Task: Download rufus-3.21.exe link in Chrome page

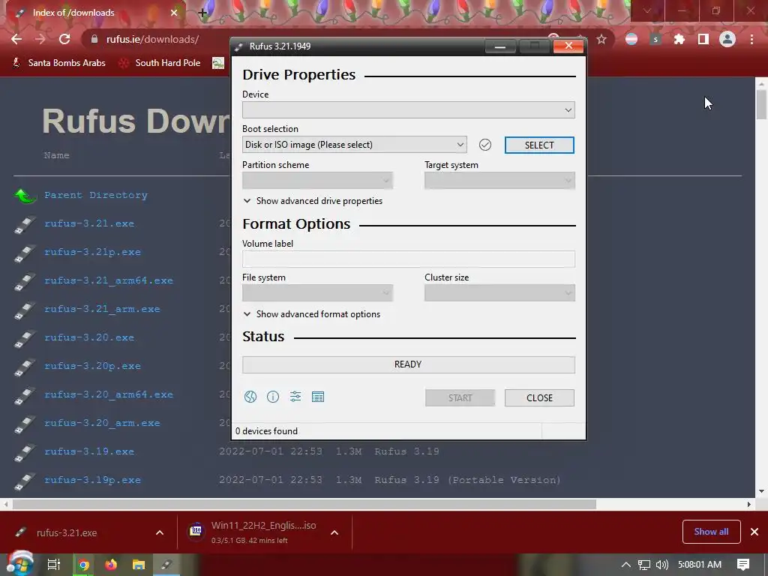Action: point(89,223)
